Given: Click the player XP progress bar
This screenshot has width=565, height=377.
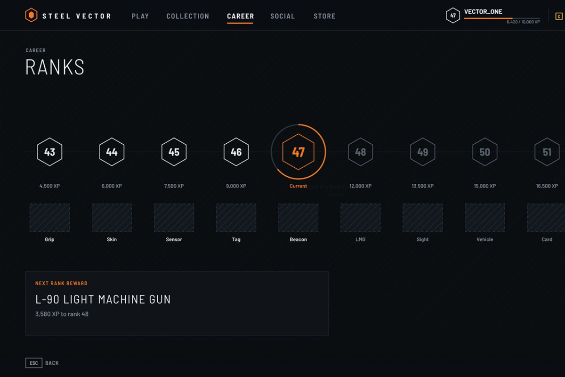Looking at the screenshot, I should pyautogui.click(x=502, y=18).
